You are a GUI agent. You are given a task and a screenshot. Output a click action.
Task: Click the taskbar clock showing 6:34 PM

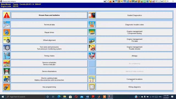point(166,97)
